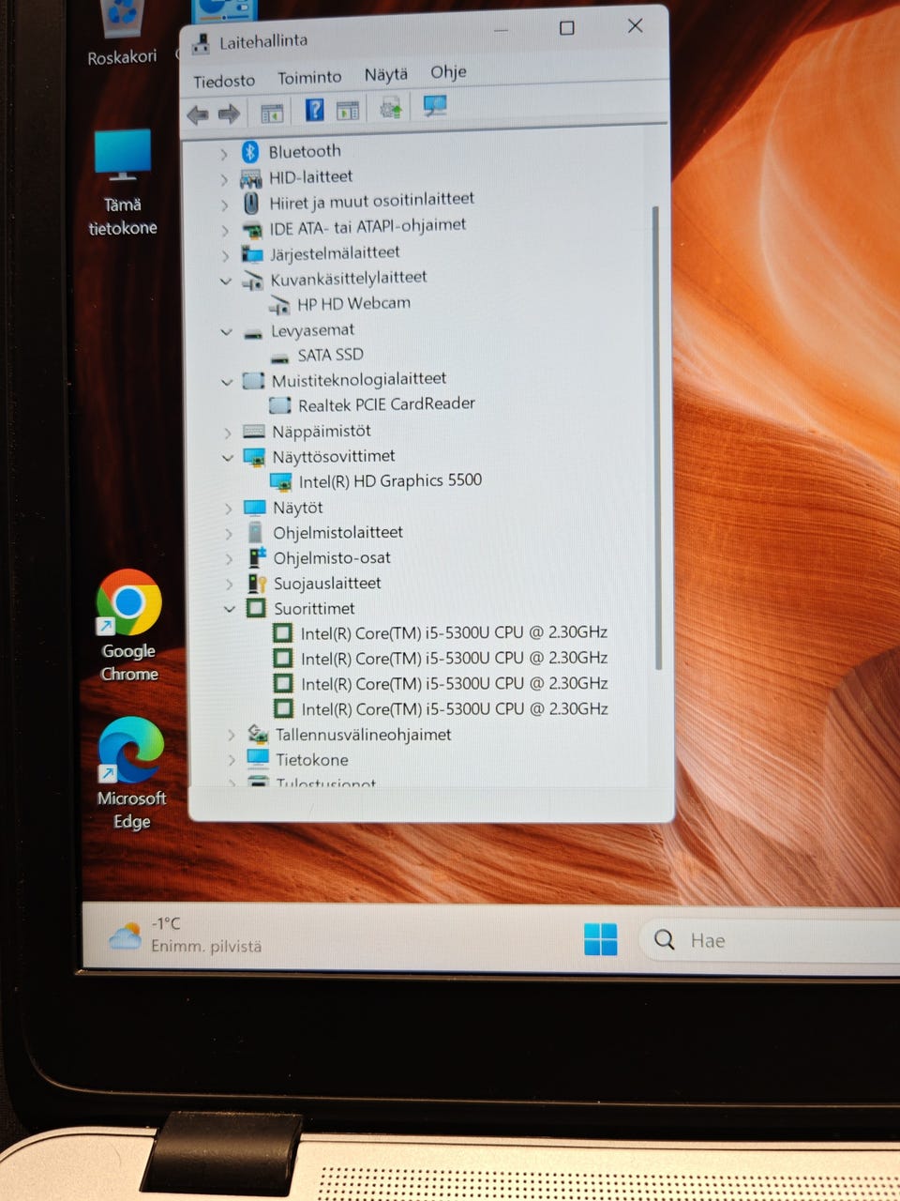This screenshot has height=1201, width=900.
Task: Select the camera icon beside Kuvankäsittelylaitteet
Action: click(x=252, y=281)
